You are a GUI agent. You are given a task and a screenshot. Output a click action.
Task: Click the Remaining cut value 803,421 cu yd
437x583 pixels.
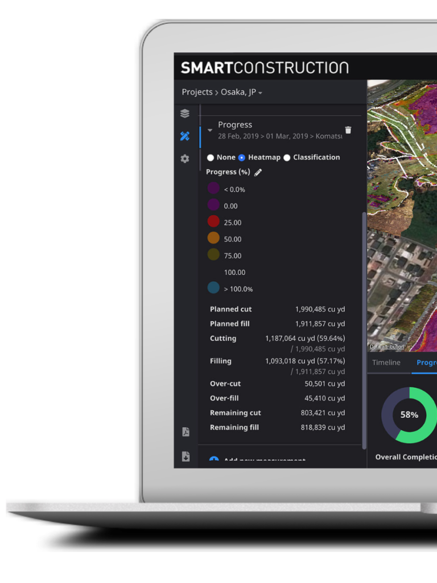(x=323, y=413)
